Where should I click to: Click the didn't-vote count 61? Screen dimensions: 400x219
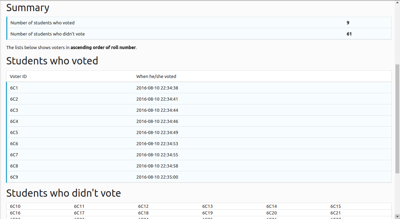pos(349,34)
